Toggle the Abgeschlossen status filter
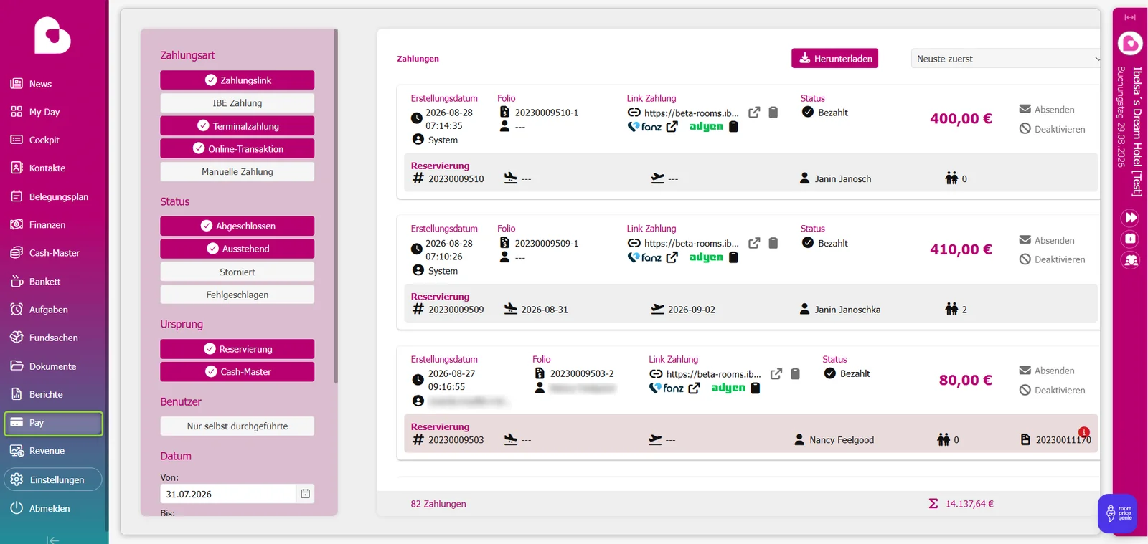This screenshot has height=544, width=1148. coord(237,226)
